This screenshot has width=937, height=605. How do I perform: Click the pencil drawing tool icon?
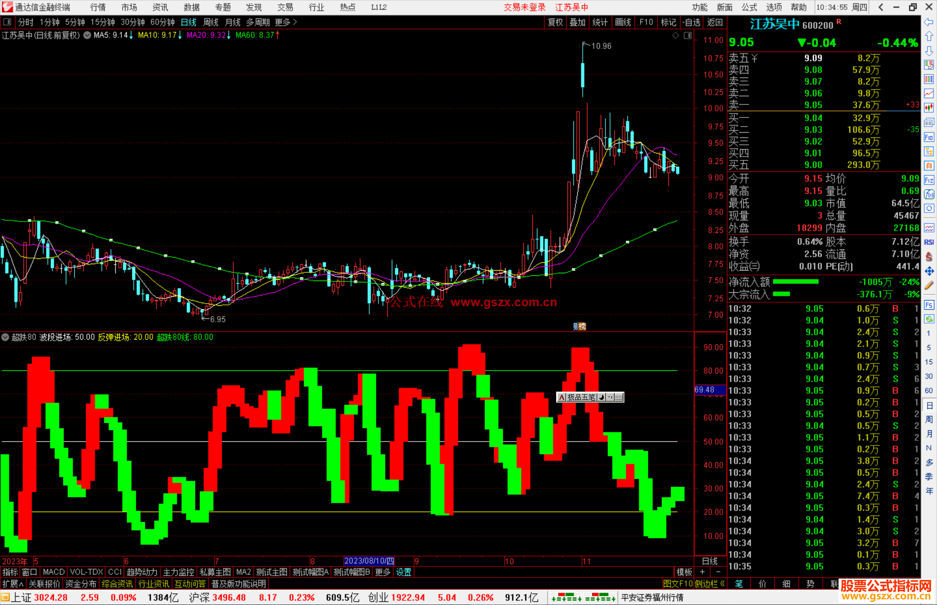tap(929, 285)
